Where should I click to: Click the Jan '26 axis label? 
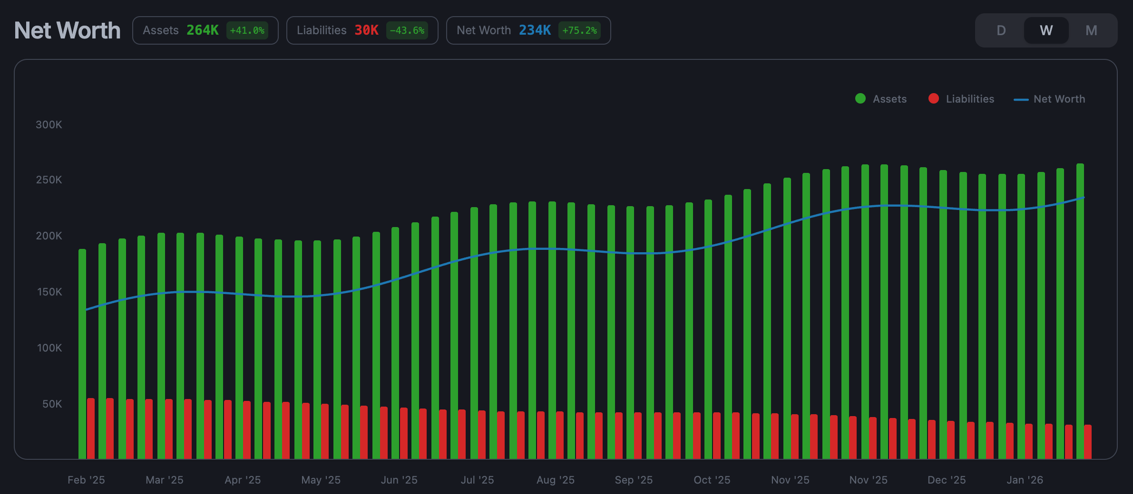(x=1024, y=480)
